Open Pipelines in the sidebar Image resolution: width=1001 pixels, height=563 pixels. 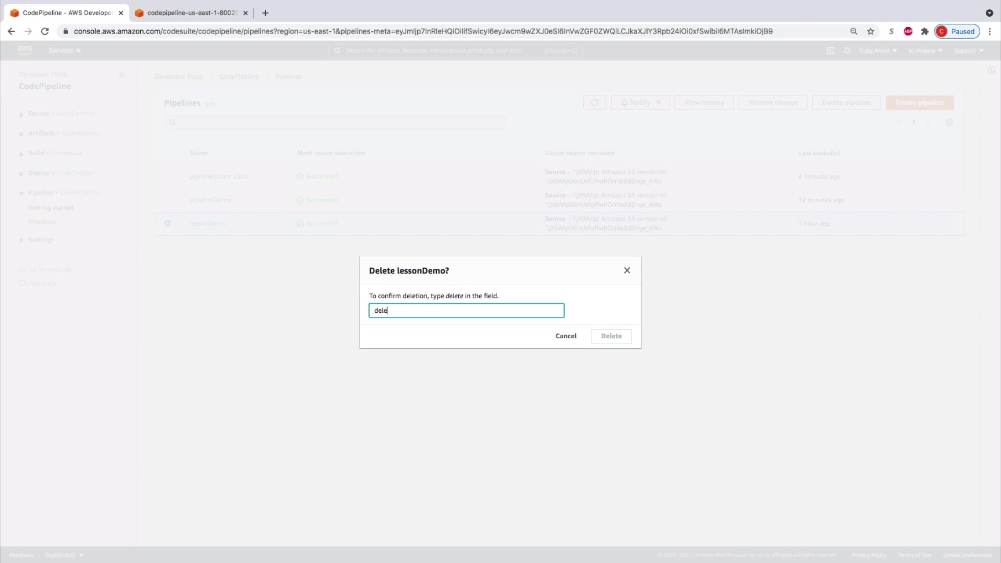(42, 222)
